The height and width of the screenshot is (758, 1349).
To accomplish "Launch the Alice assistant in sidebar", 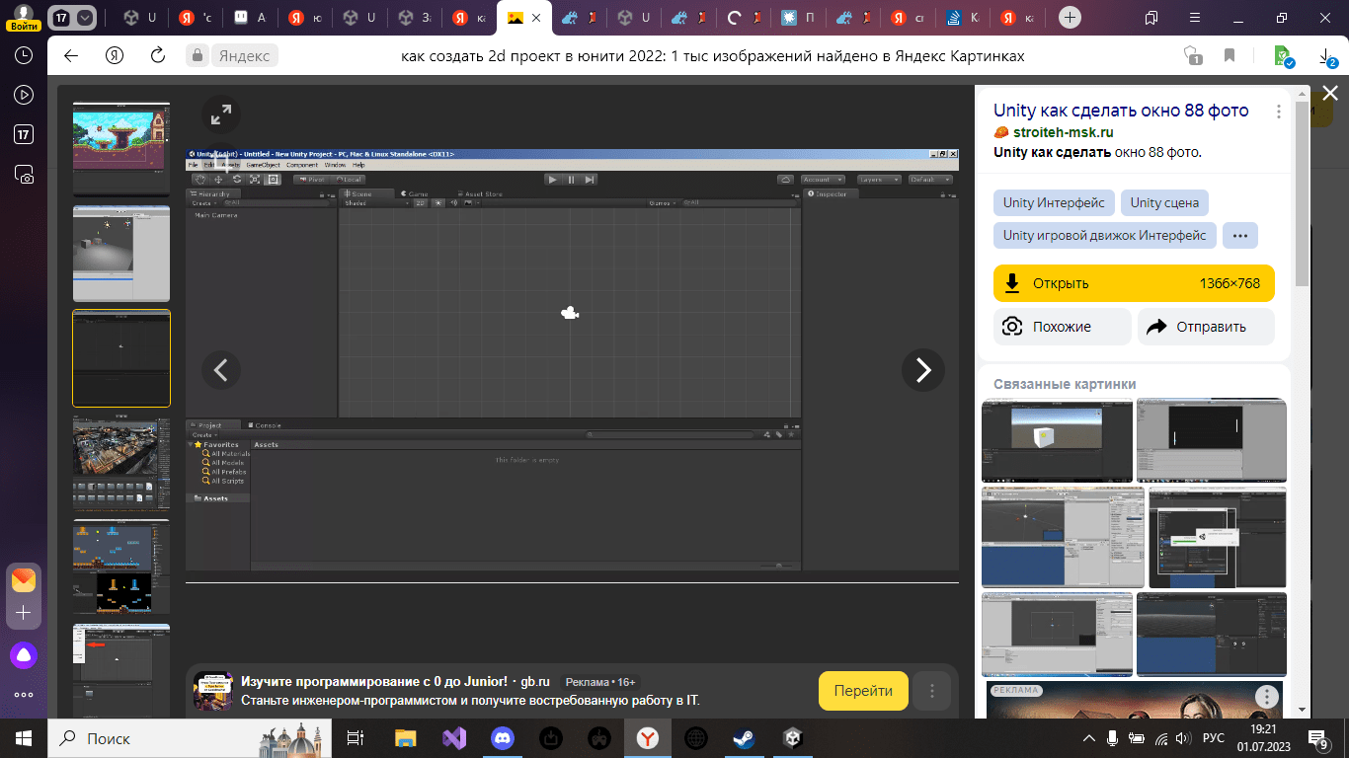I will pos(24,654).
